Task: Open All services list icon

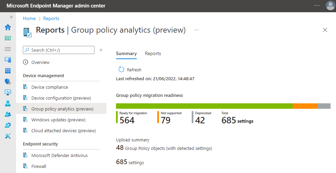Action: (x=8, y=49)
